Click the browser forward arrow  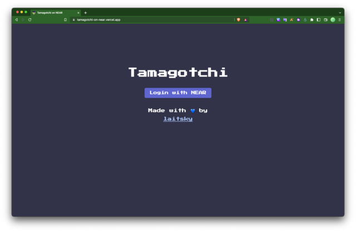tap(23, 20)
